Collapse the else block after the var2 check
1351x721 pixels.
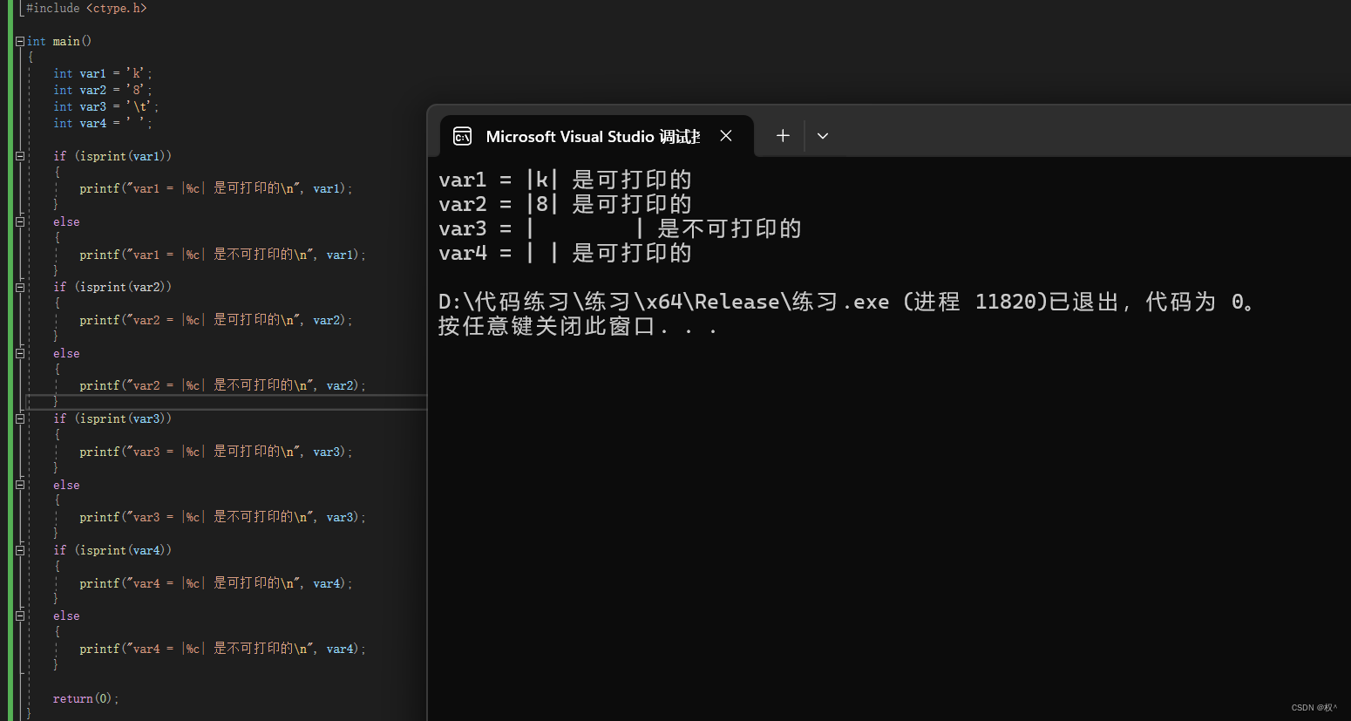20,353
